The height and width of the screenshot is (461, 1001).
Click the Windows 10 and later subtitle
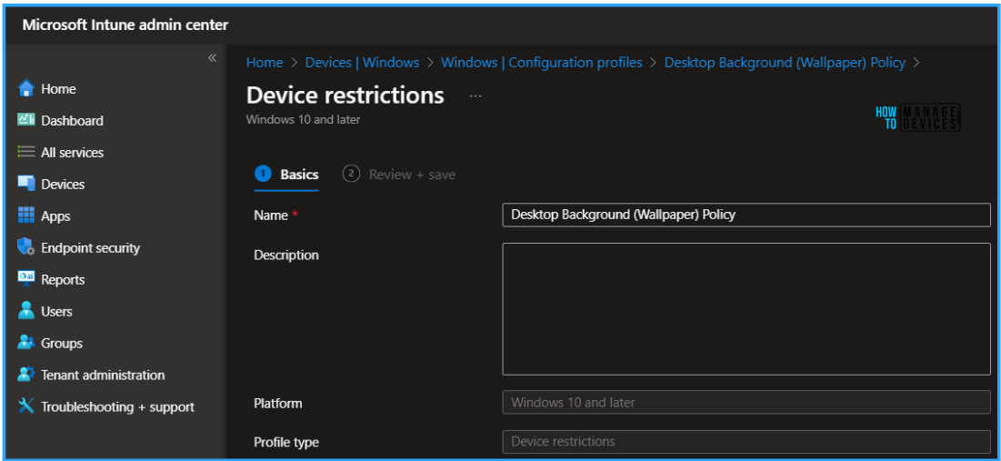[x=304, y=119]
